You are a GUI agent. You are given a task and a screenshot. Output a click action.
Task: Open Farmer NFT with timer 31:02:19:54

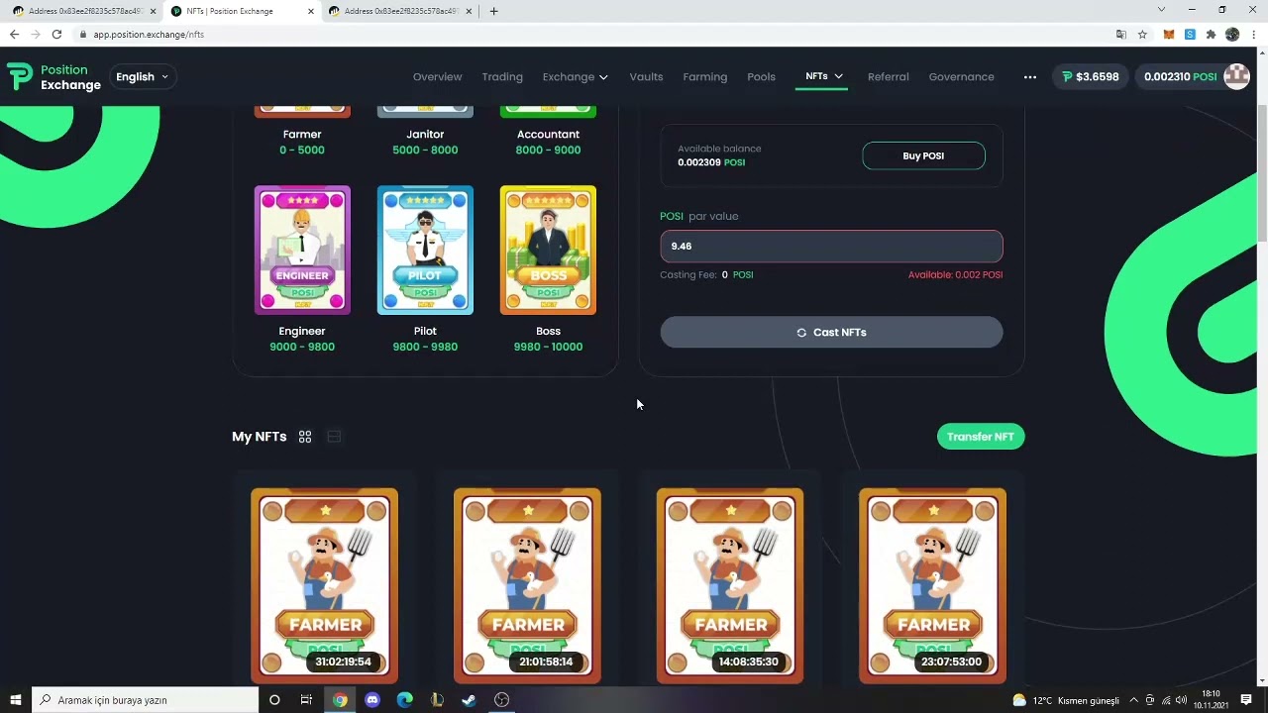pyautogui.click(x=324, y=585)
